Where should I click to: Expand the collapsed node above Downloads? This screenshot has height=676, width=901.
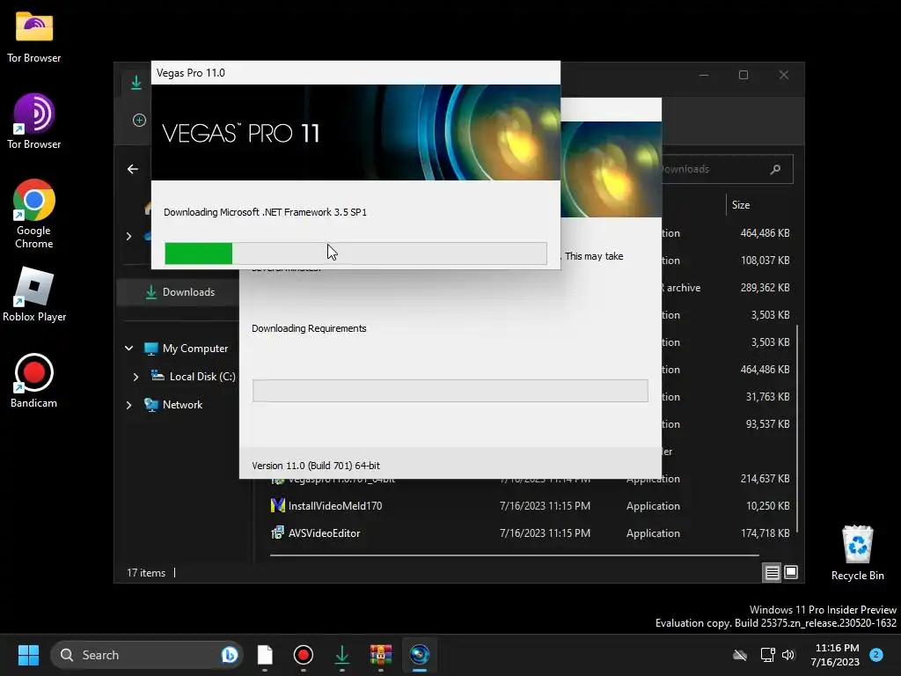click(x=128, y=236)
